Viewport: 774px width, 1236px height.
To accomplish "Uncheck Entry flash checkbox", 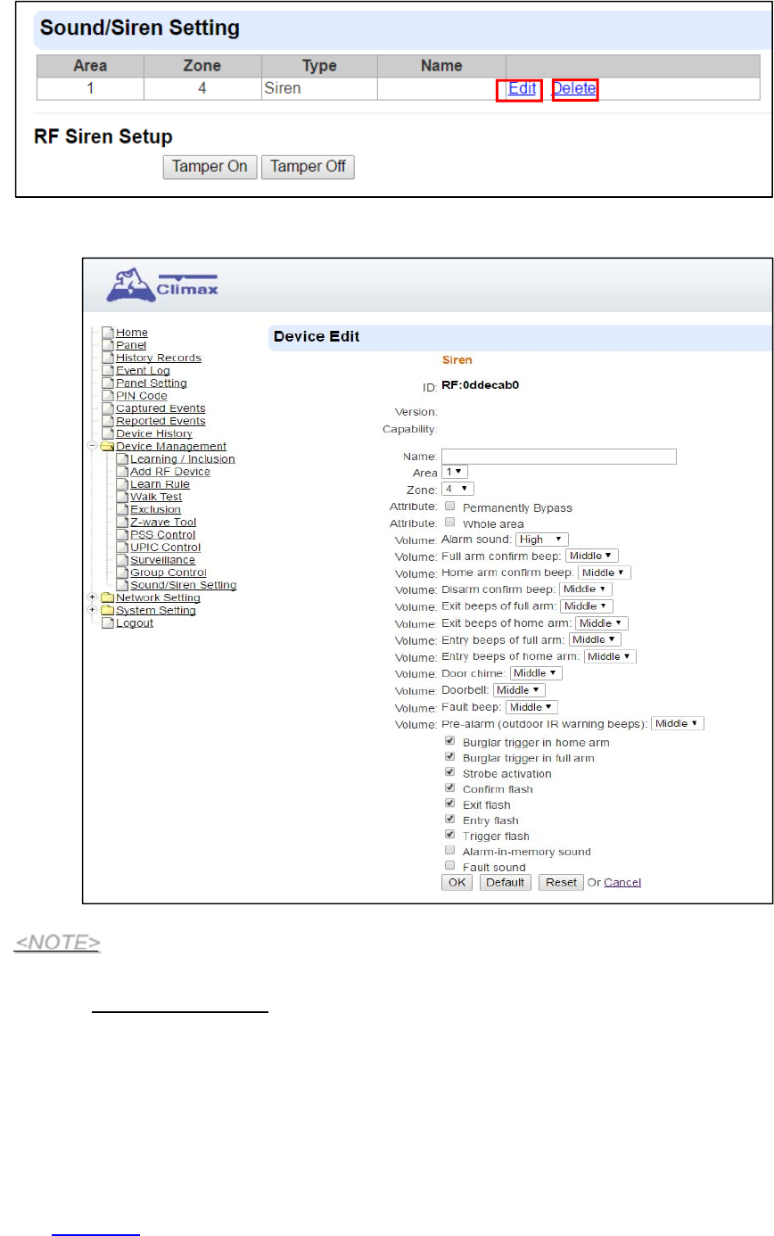I will tap(450, 819).
